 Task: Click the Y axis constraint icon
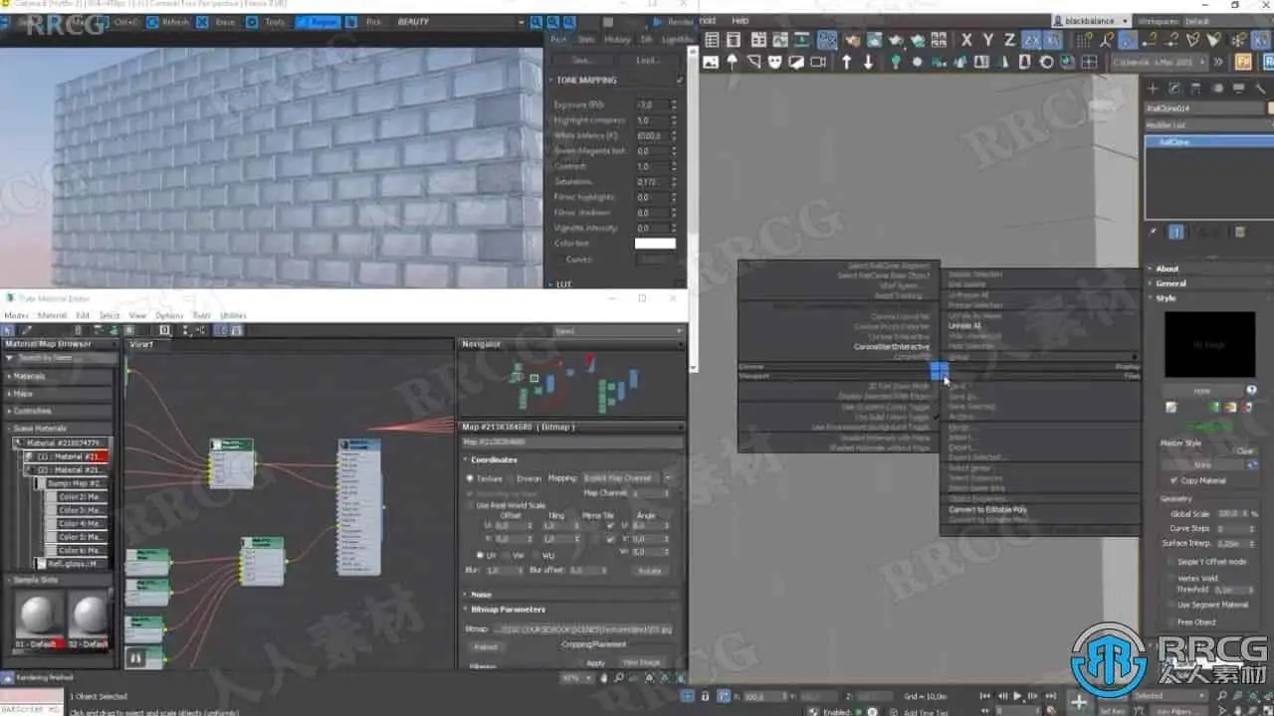(x=987, y=40)
